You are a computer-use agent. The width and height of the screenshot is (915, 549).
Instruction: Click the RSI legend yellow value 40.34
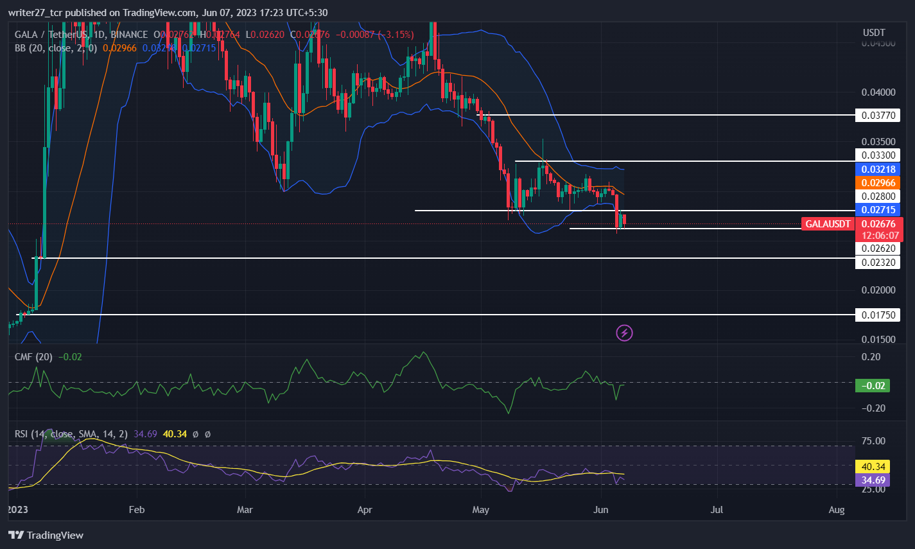pos(175,434)
